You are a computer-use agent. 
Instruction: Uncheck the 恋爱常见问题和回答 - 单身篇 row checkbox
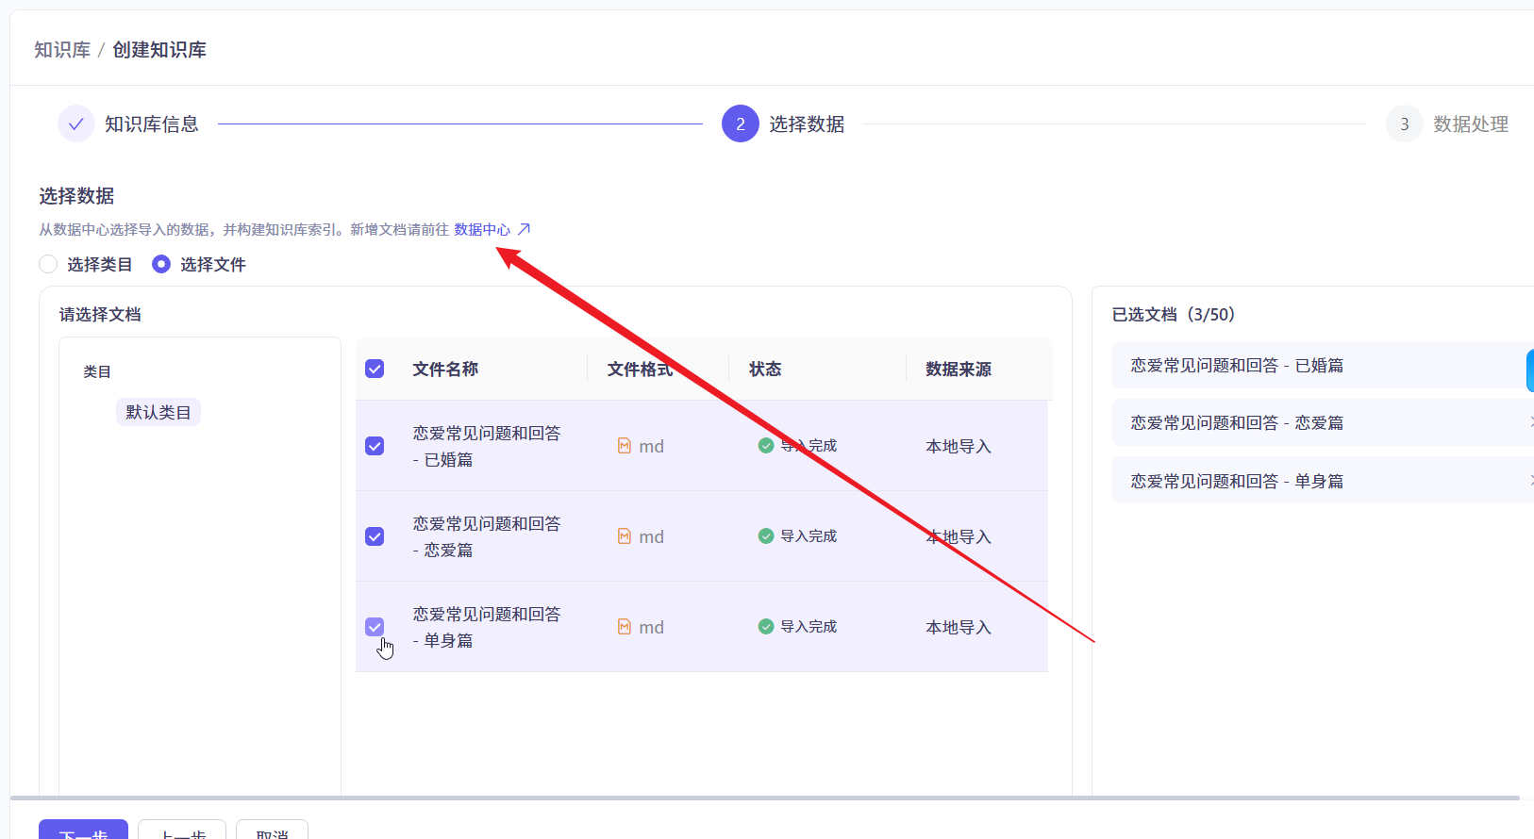coord(375,627)
